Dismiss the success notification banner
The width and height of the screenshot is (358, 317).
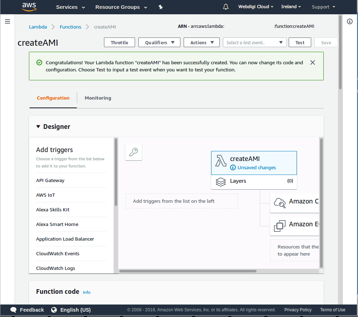(313, 62)
